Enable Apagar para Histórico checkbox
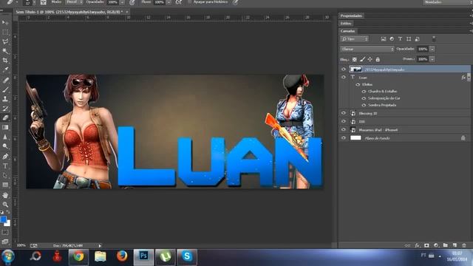The image size is (473, 266). pos(189,1)
